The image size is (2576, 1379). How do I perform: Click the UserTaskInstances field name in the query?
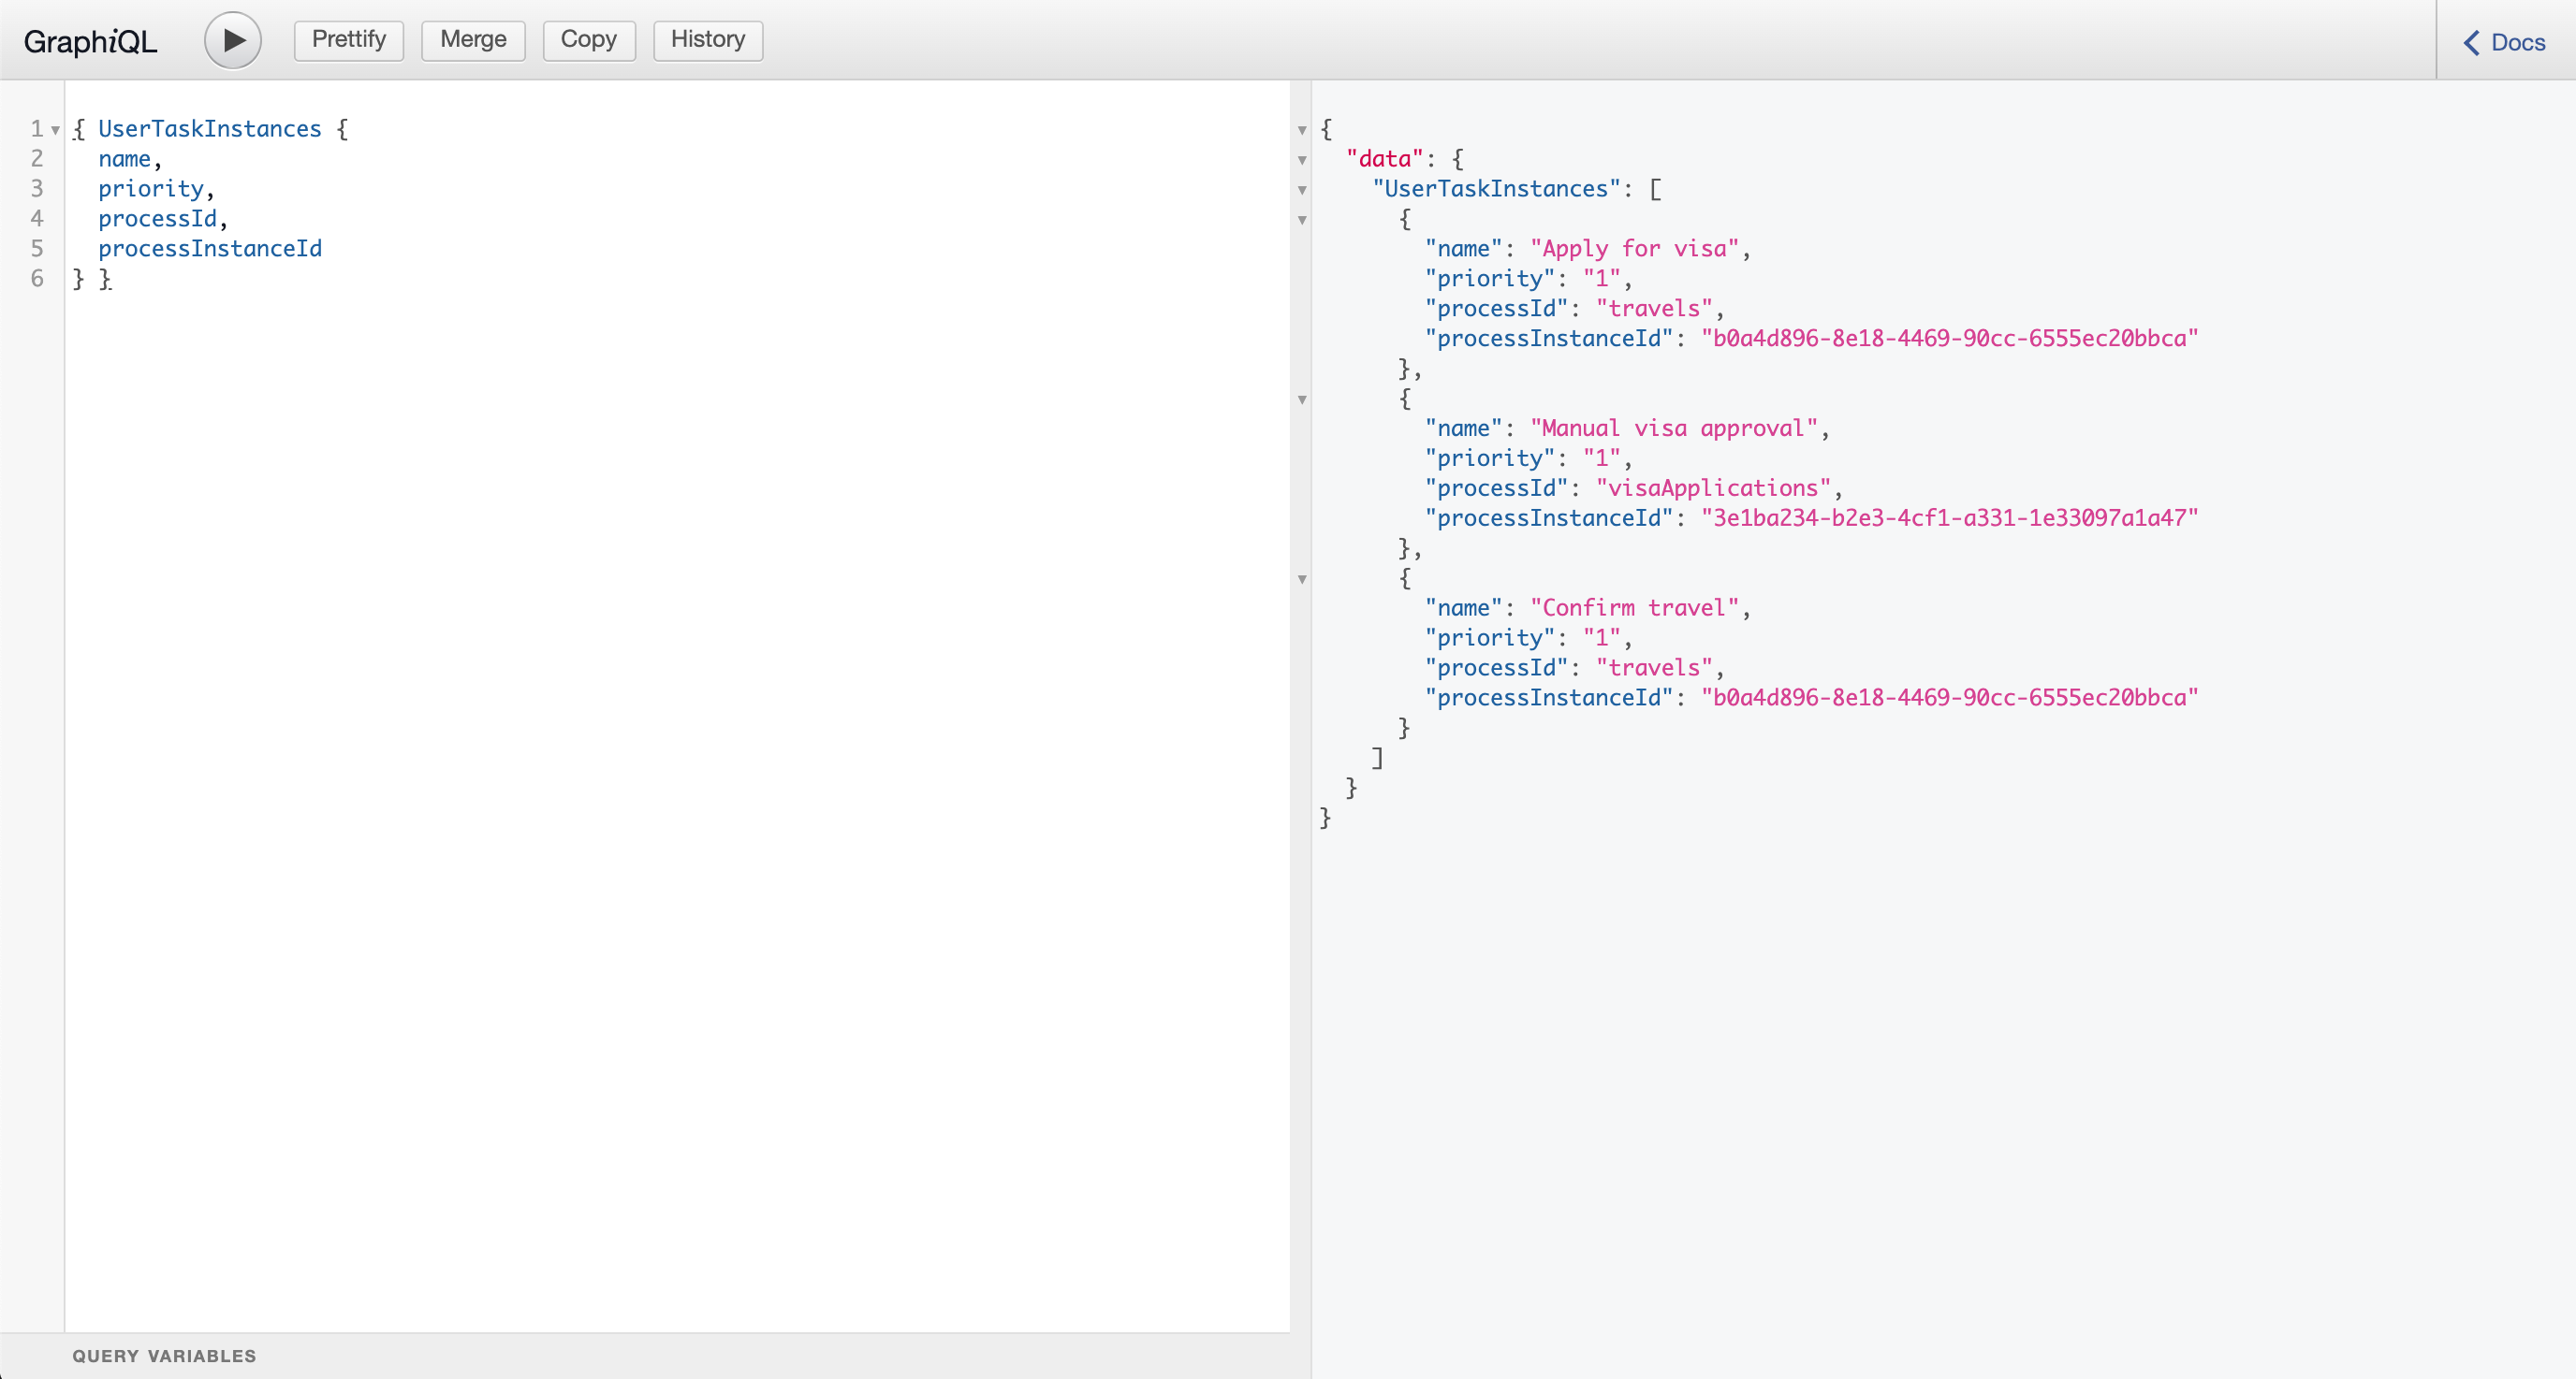[209, 128]
